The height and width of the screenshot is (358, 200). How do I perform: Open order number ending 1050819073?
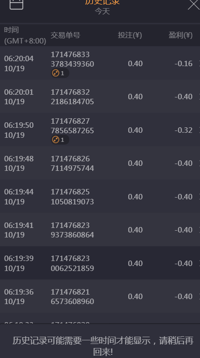point(72,197)
